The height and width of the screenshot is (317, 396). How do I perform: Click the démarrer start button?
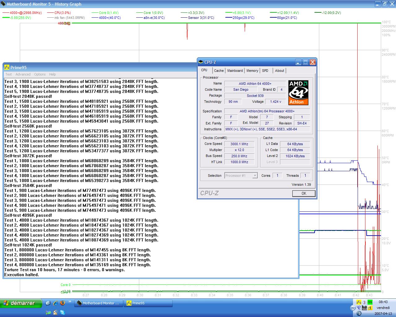(21, 303)
